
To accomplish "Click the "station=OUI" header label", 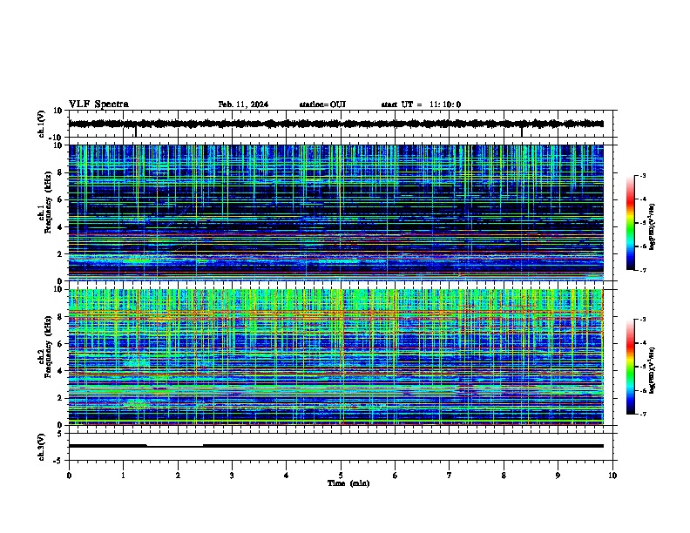I will [x=322, y=105].
